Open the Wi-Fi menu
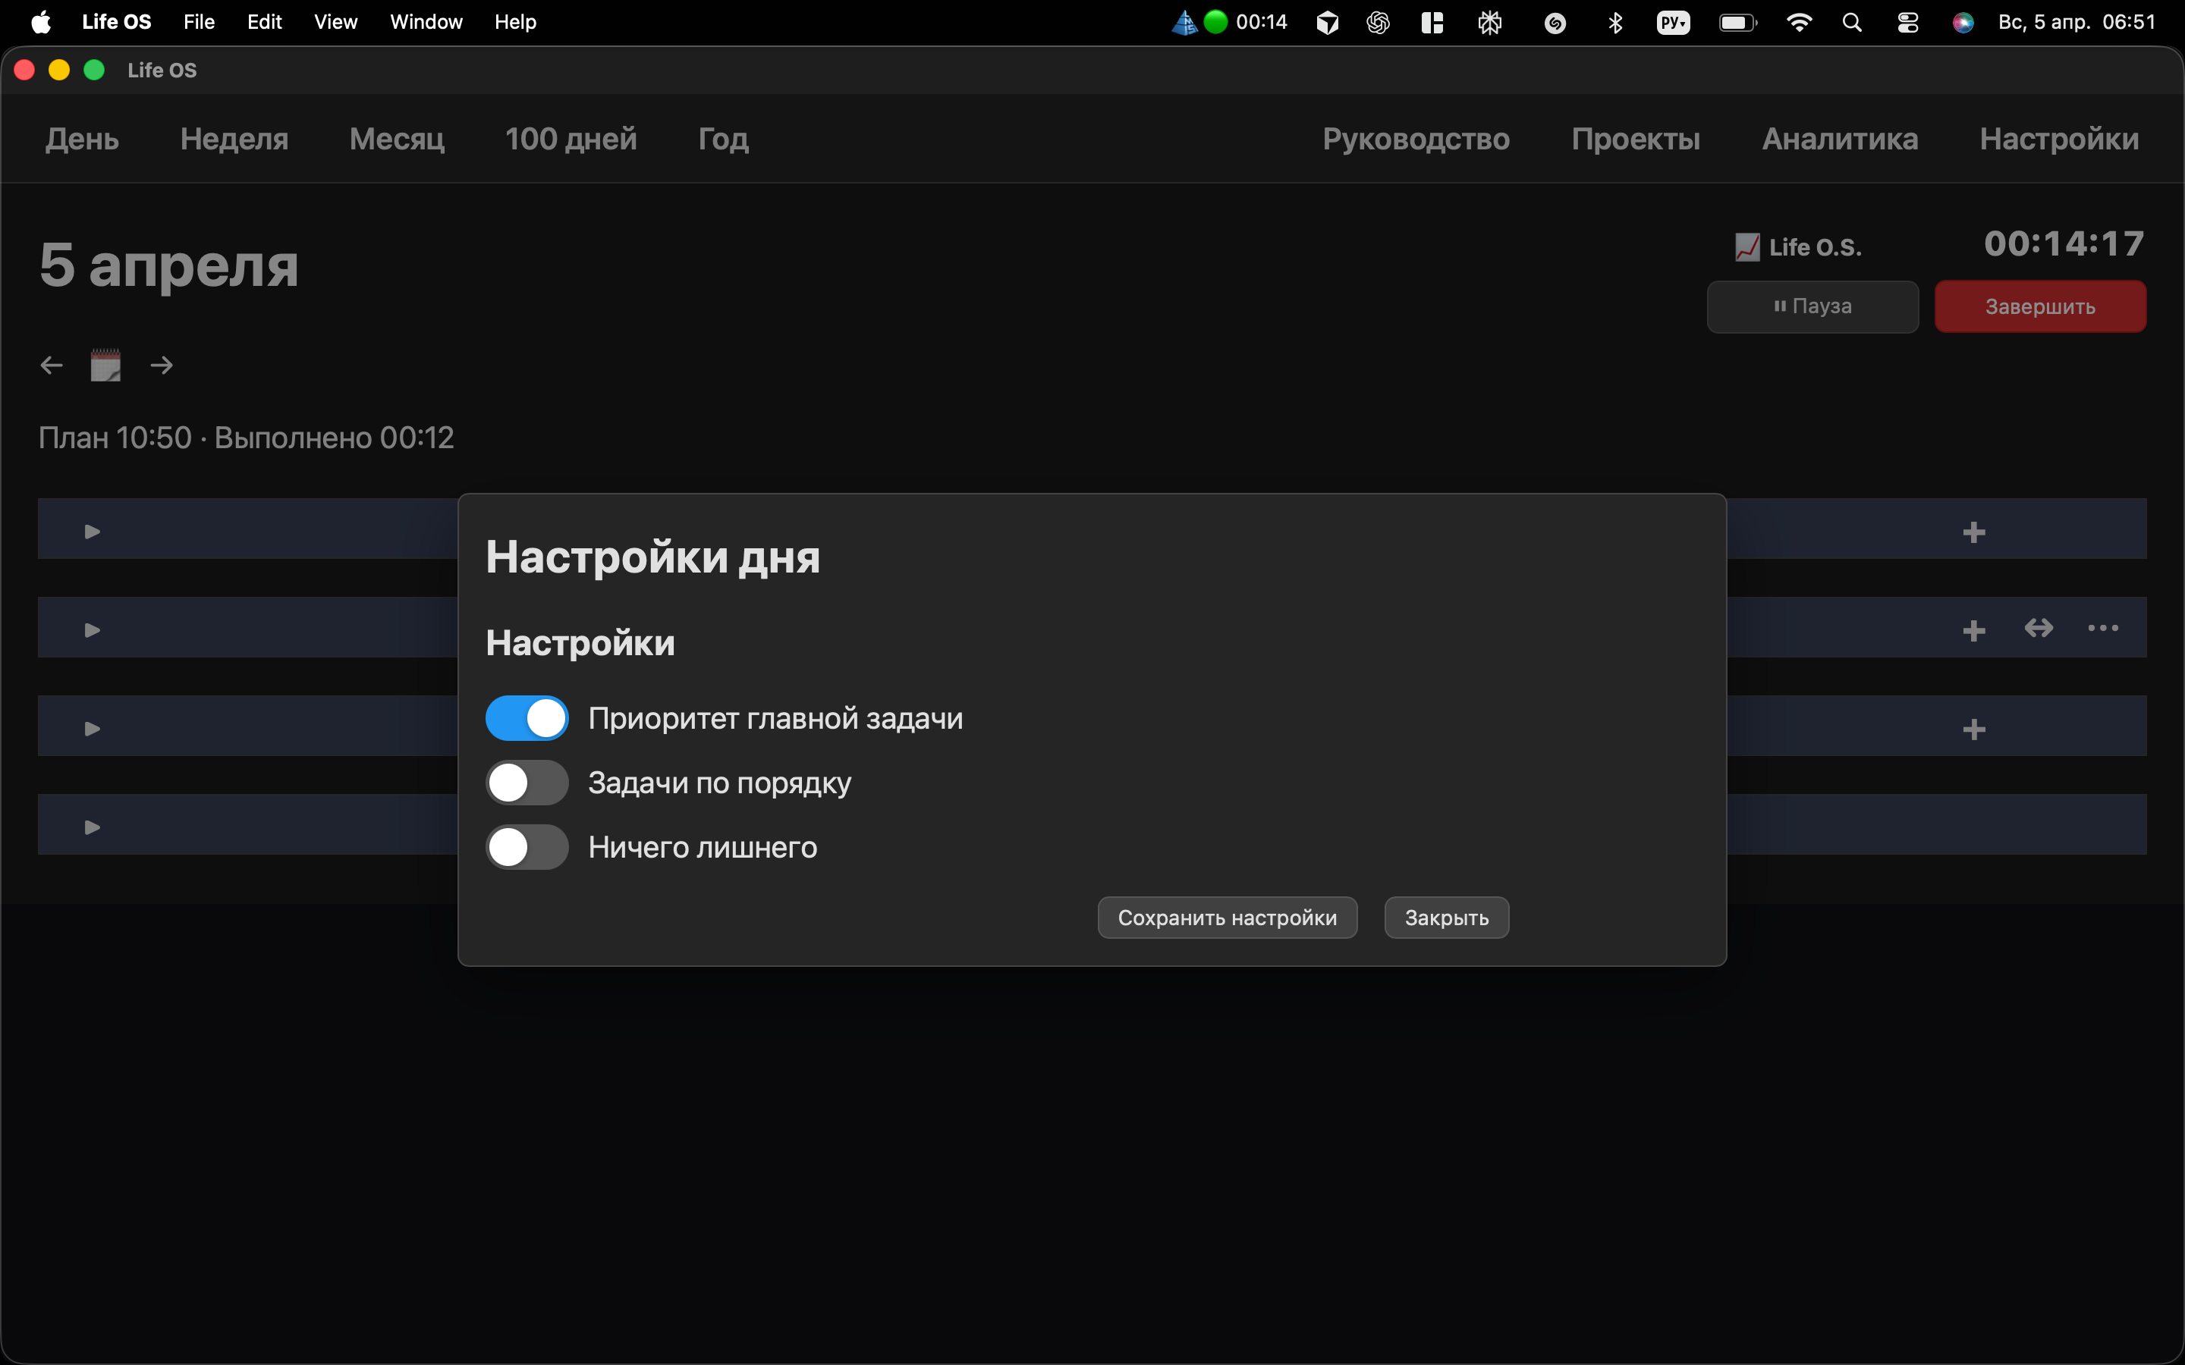 tap(1799, 23)
